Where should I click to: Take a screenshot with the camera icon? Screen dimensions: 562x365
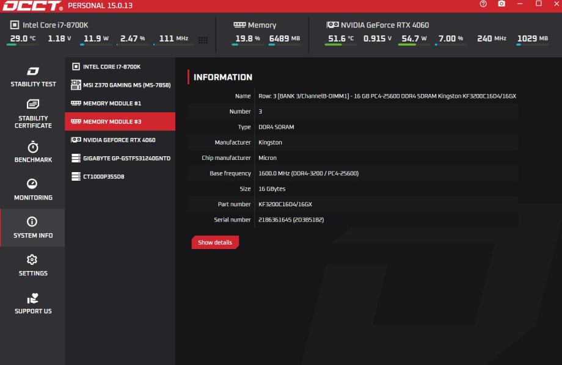pos(502,4)
